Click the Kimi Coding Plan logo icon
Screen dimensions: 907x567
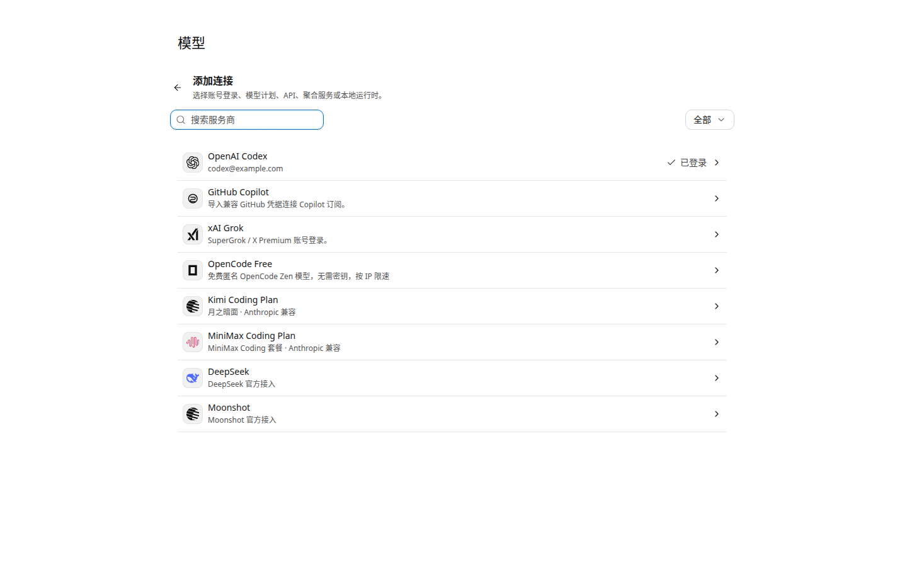pyautogui.click(x=193, y=306)
